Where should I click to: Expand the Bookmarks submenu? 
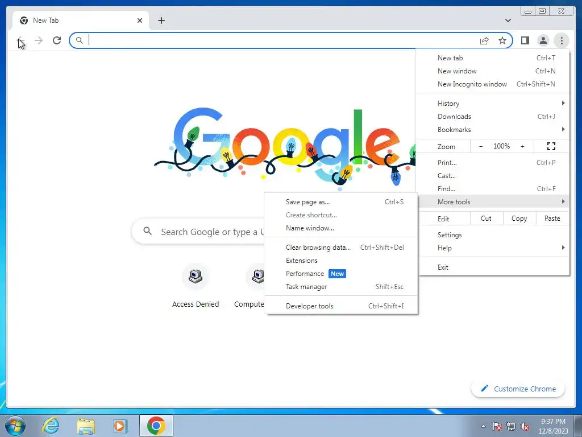click(x=493, y=129)
